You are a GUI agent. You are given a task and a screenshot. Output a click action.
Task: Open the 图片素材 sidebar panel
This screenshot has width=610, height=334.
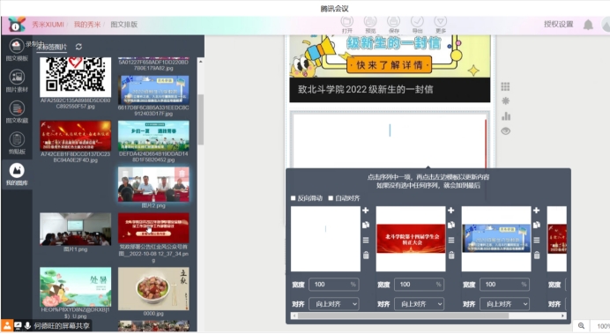[x=17, y=81]
